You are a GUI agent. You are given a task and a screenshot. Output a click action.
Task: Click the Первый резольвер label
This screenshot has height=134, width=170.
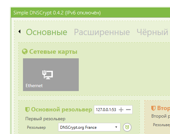tap(45, 119)
